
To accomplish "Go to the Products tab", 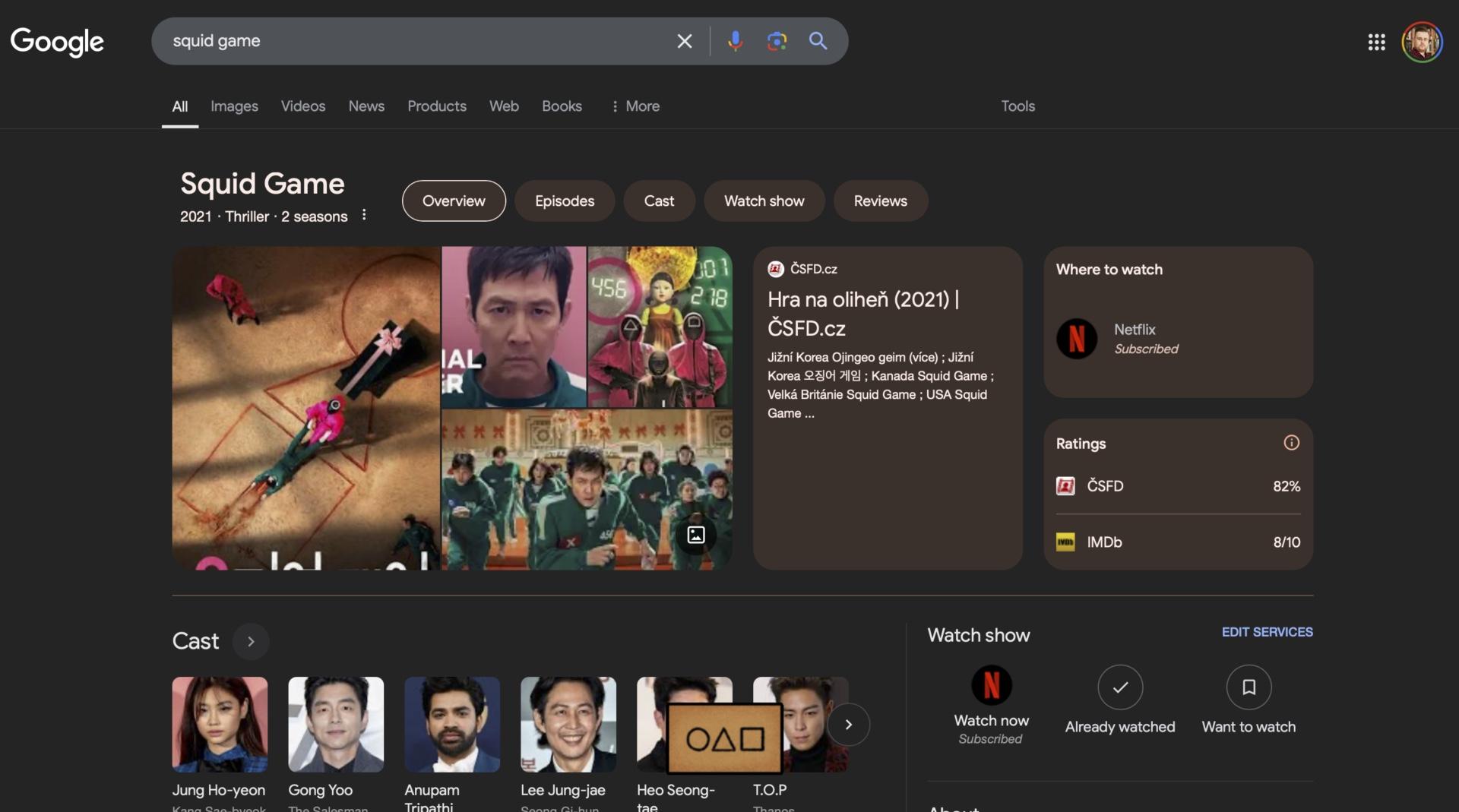I will coord(437,106).
